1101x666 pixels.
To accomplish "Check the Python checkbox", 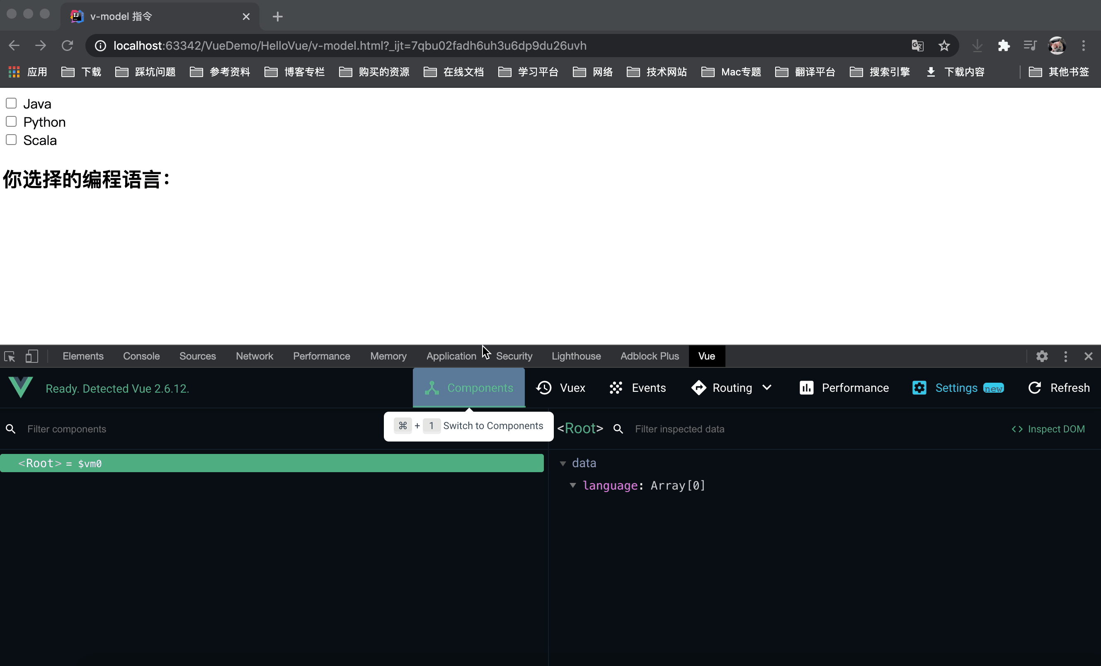I will [11, 122].
